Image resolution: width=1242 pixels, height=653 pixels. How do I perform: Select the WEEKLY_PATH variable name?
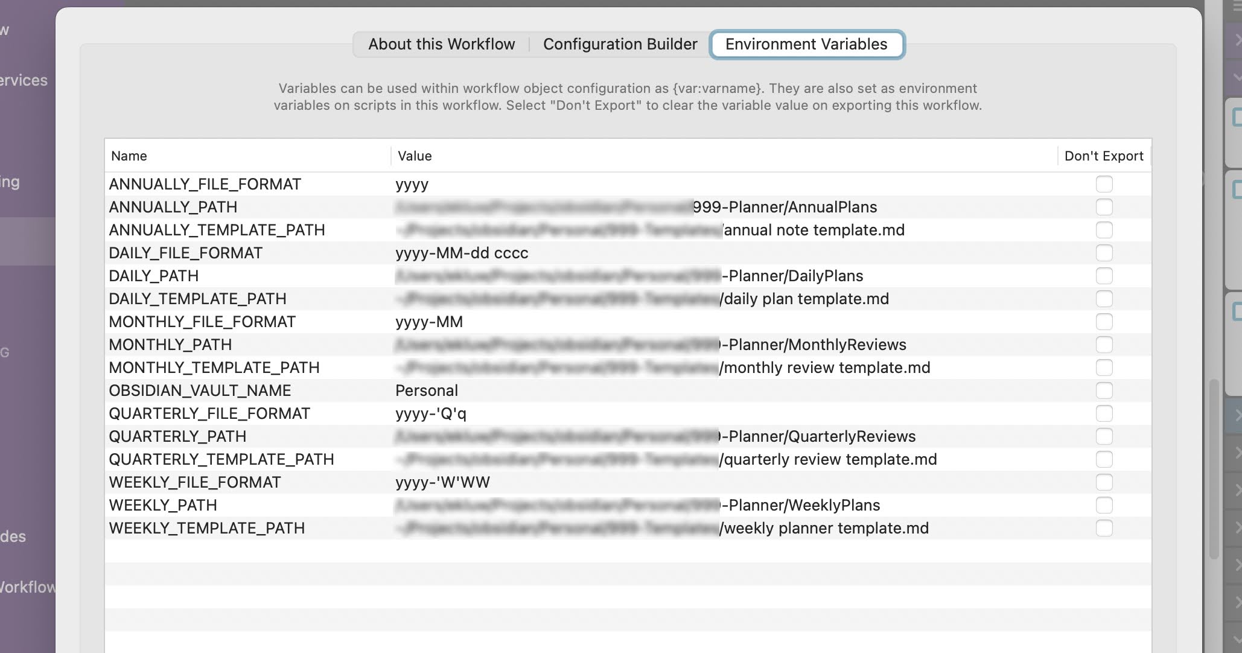coord(162,505)
